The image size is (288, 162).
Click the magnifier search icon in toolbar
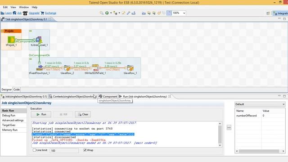point(101,13)
